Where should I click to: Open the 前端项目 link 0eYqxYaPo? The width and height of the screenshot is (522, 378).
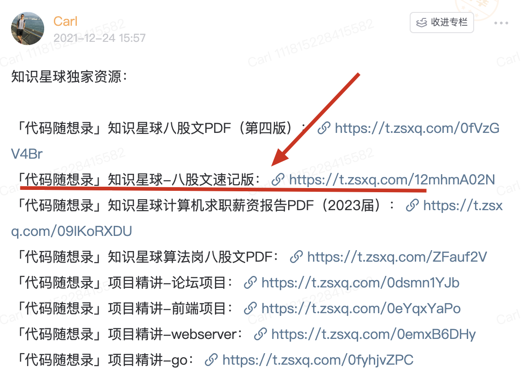pos(361,309)
